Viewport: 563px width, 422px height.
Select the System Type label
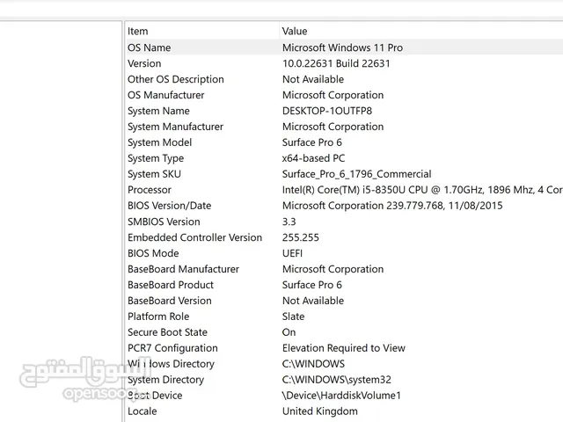point(156,158)
